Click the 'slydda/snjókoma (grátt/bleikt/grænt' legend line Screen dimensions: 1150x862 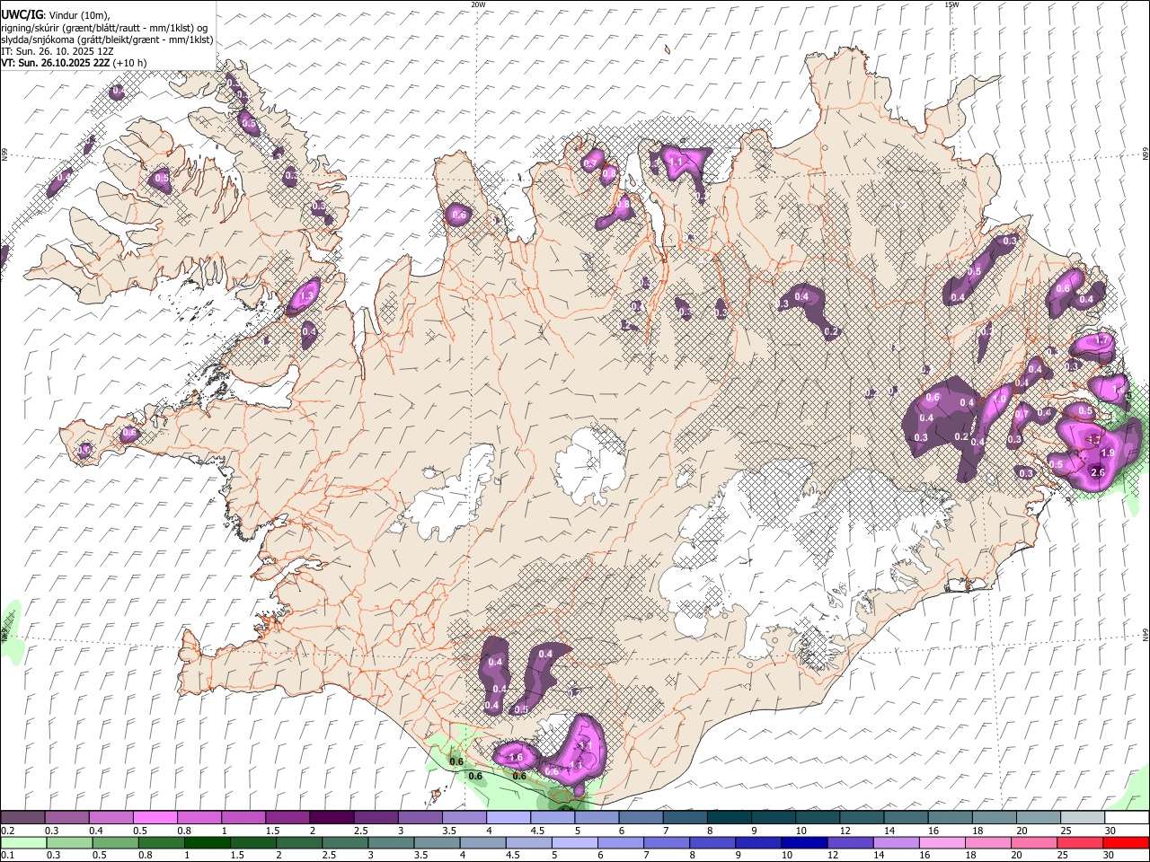(x=107, y=40)
